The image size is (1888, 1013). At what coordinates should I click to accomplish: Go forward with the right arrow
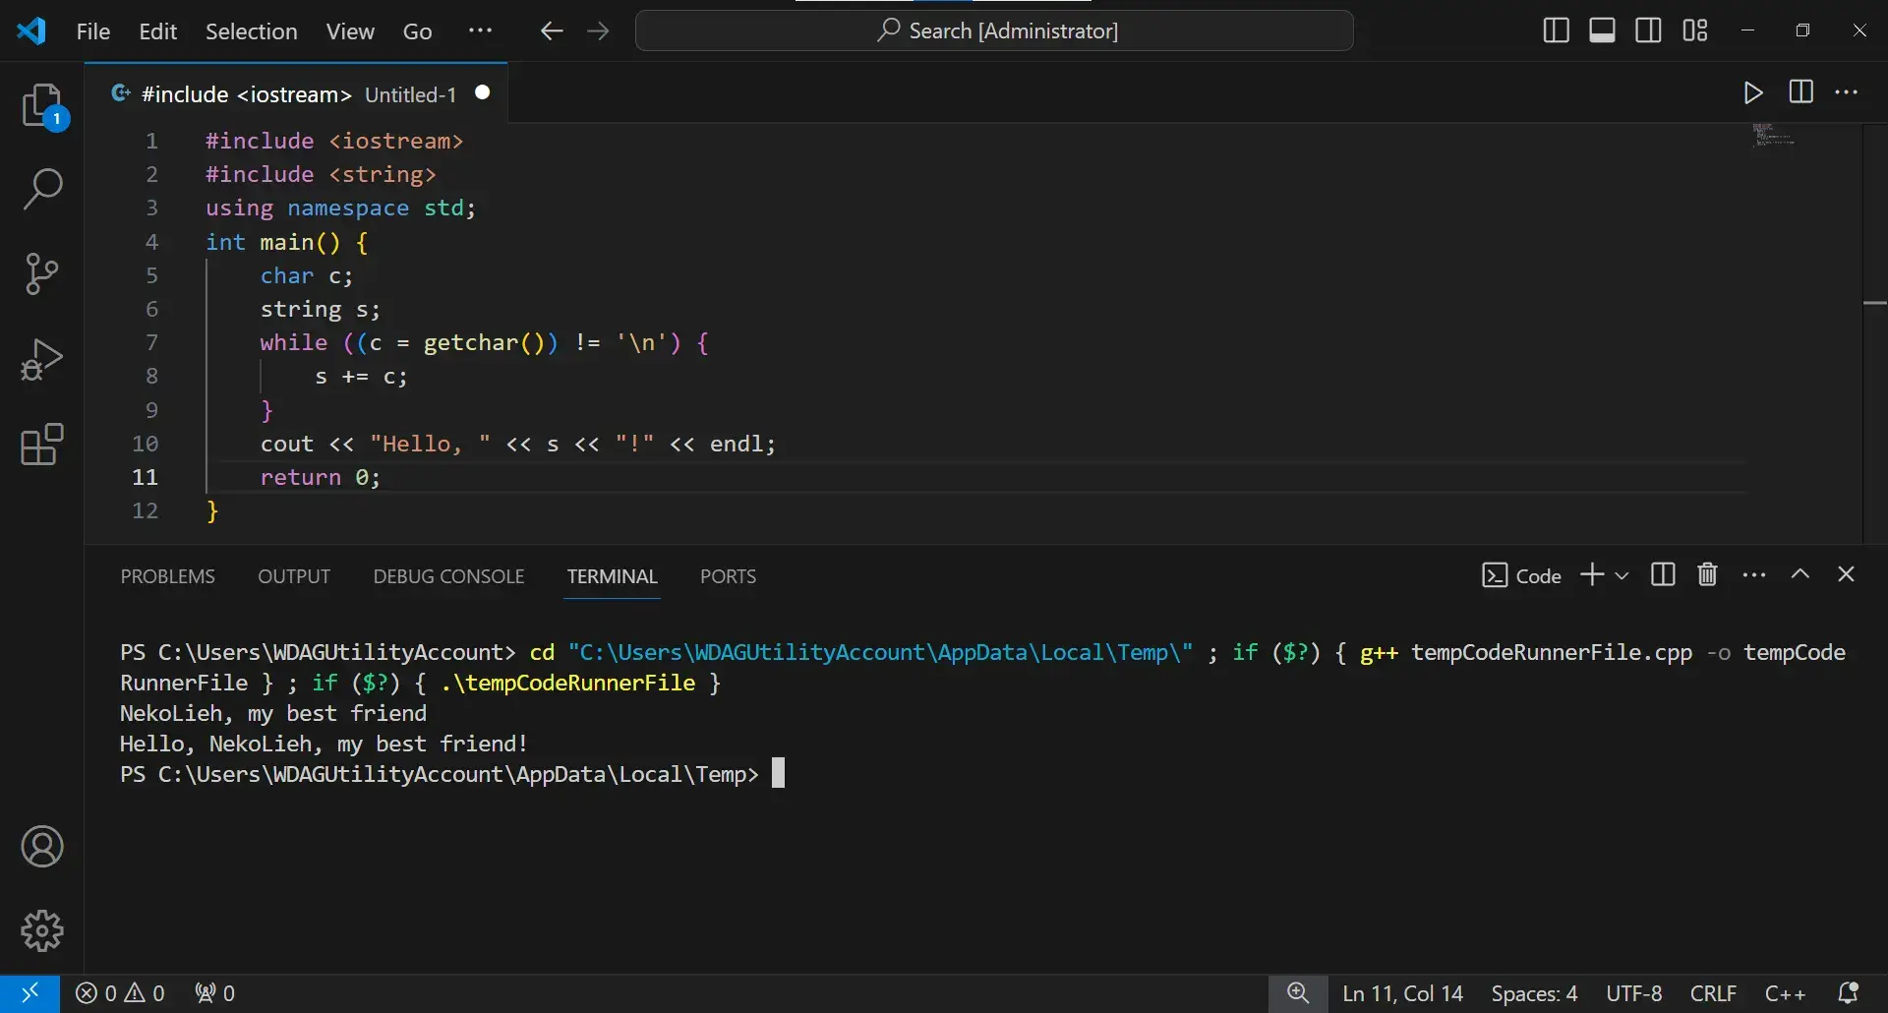click(598, 31)
